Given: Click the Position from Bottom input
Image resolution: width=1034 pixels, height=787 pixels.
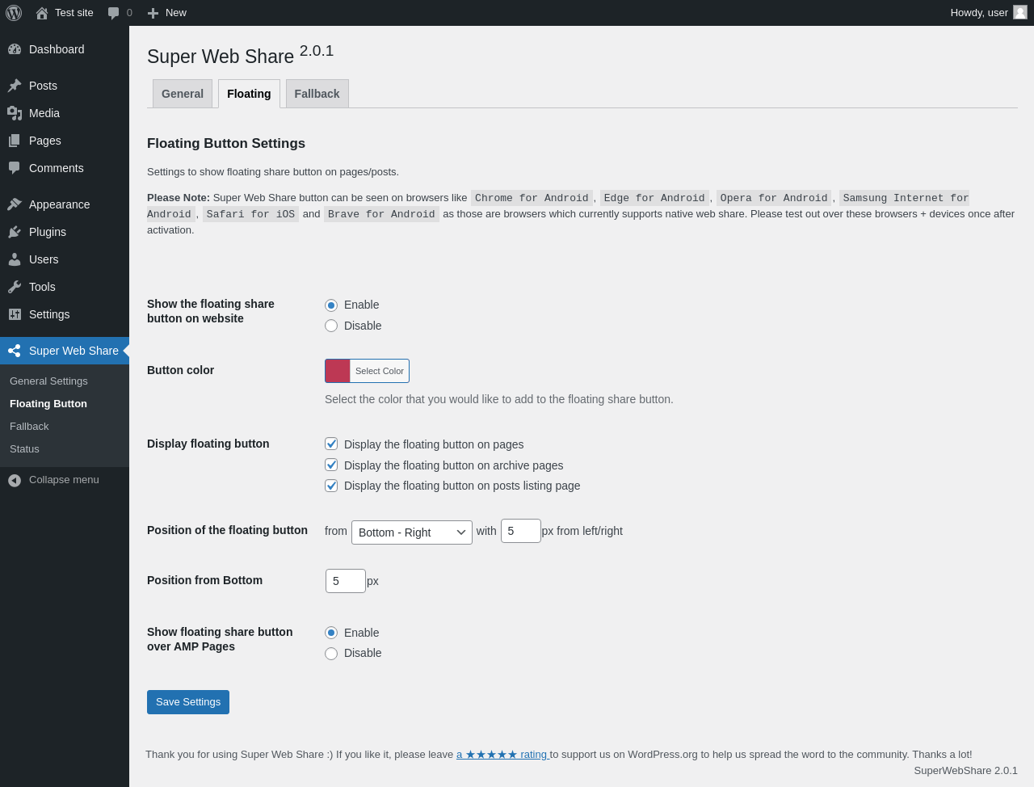Looking at the screenshot, I should pos(346,581).
